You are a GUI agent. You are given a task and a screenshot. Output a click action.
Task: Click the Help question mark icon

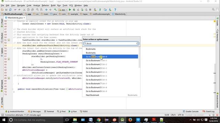click(x=115, y=10)
